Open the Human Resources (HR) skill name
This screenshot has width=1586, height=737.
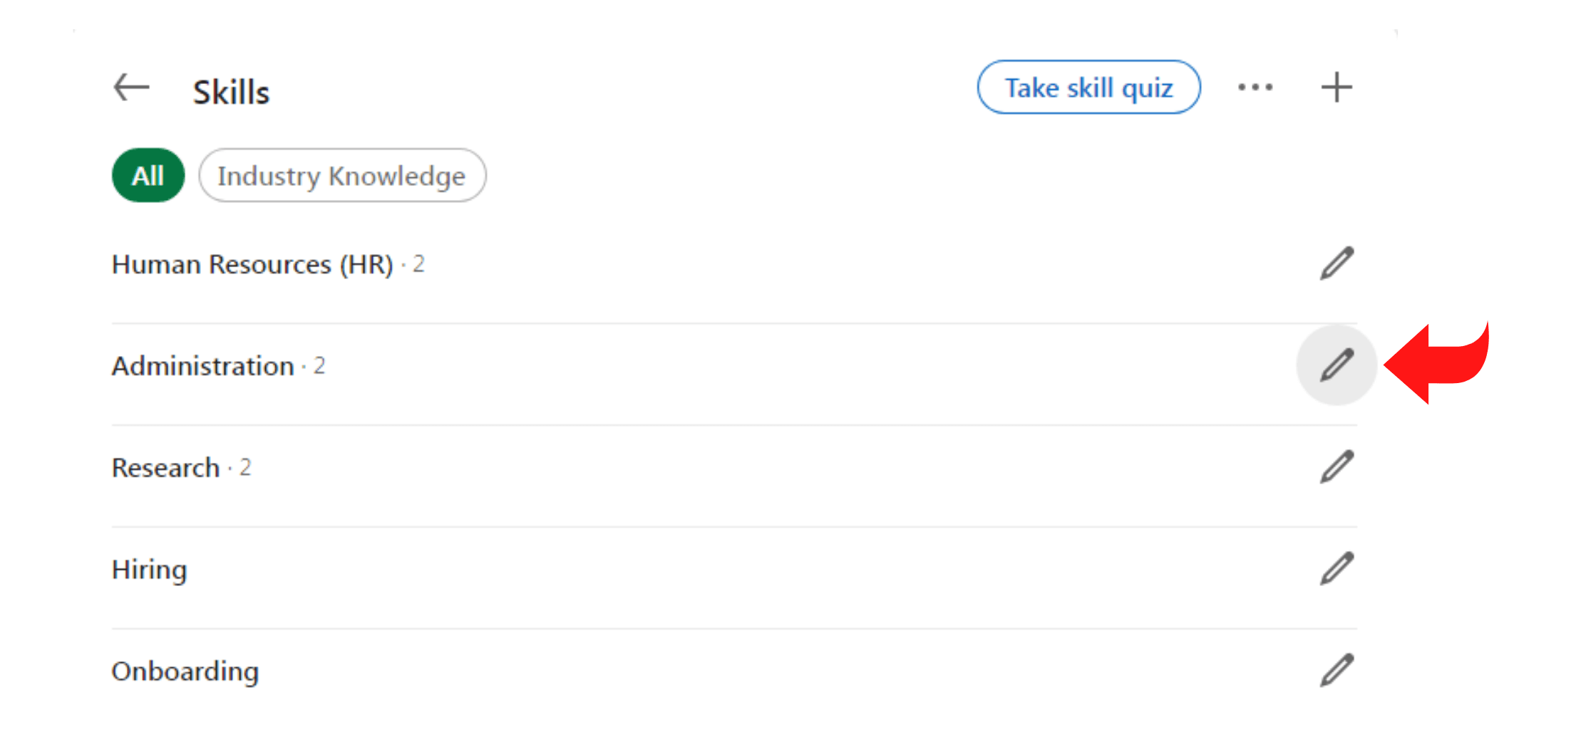pyautogui.click(x=252, y=264)
